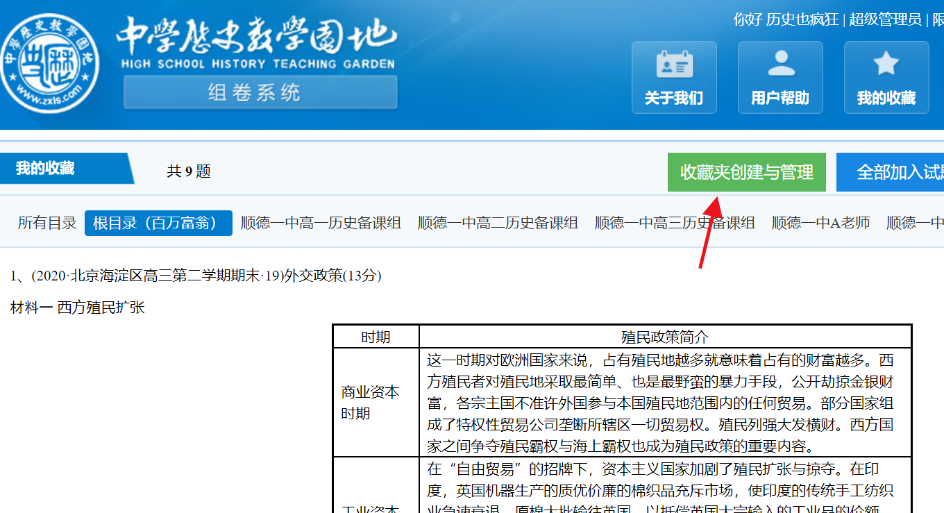Screen dimensions: 944x513
Task: Open the 顺德一中A老师 folder
Action: coord(820,223)
